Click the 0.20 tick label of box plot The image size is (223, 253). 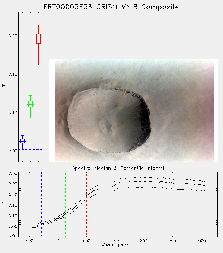coord(13,36)
